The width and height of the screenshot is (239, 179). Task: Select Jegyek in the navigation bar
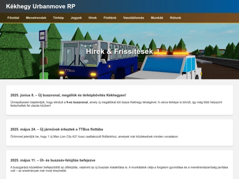pos(76,18)
